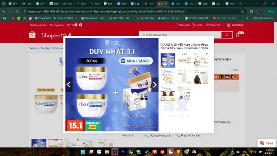Open the Tất cả dấu trang bookmarks folder

(264, 18)
